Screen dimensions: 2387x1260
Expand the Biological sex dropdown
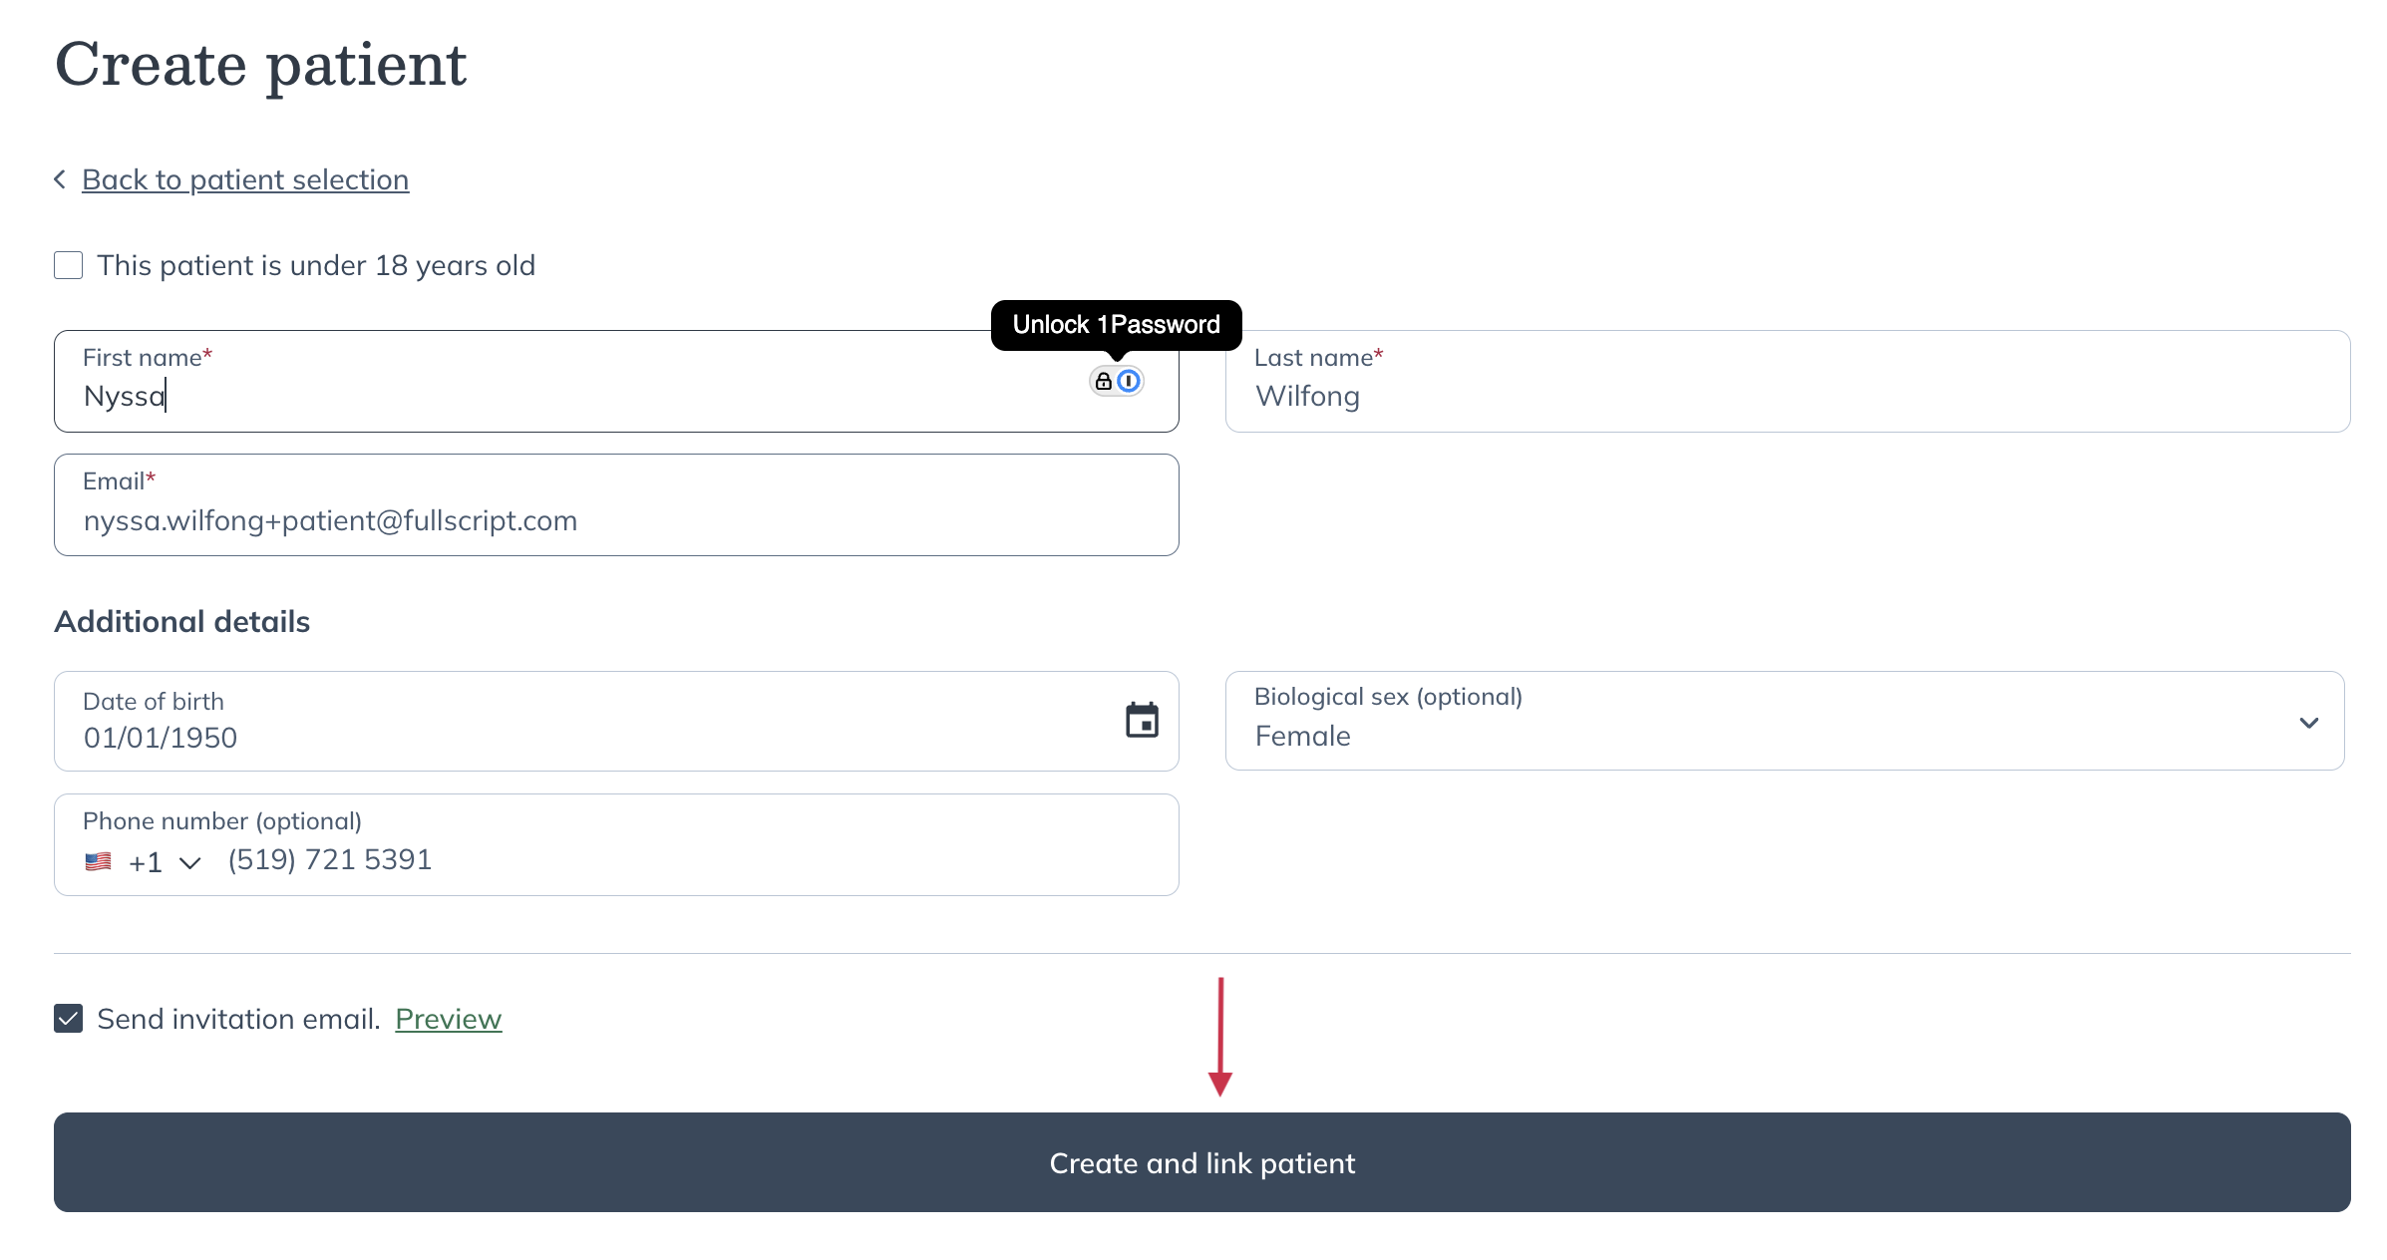(x=1783, y=721)
